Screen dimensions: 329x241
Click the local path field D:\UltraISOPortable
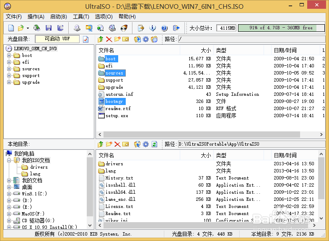(x=251, y=144)
